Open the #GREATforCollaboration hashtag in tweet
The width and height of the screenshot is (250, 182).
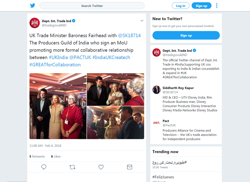coord(55,65)
